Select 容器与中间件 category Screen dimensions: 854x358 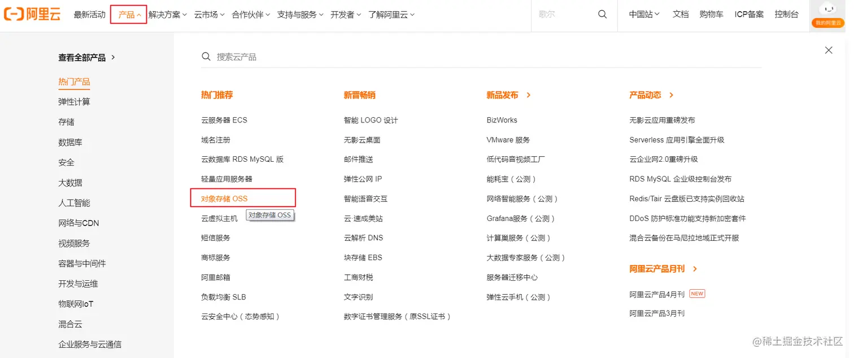[x=82, y=264]
